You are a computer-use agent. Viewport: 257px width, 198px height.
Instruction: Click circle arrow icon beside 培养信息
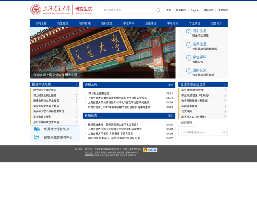189,45
